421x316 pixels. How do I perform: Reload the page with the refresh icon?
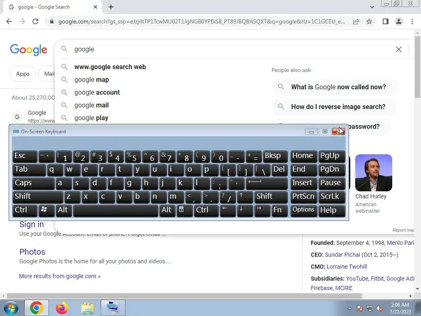35,21
